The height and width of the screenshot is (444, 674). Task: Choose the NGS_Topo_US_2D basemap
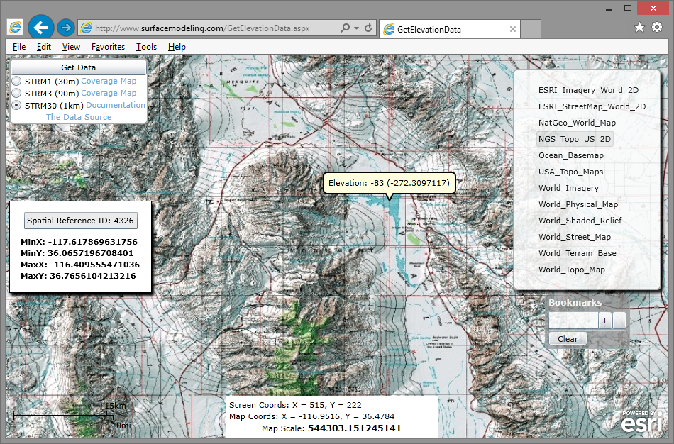(574, 139)
